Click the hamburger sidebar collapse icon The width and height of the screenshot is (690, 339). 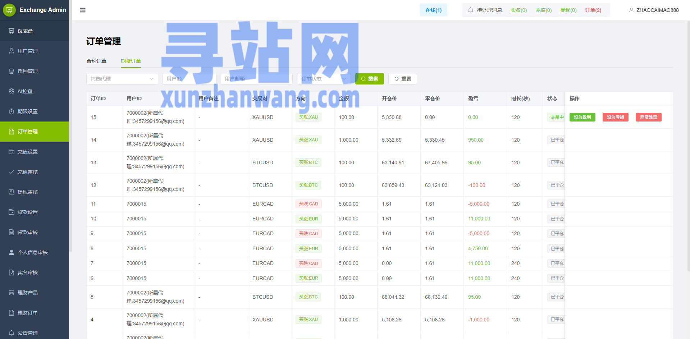83,10
